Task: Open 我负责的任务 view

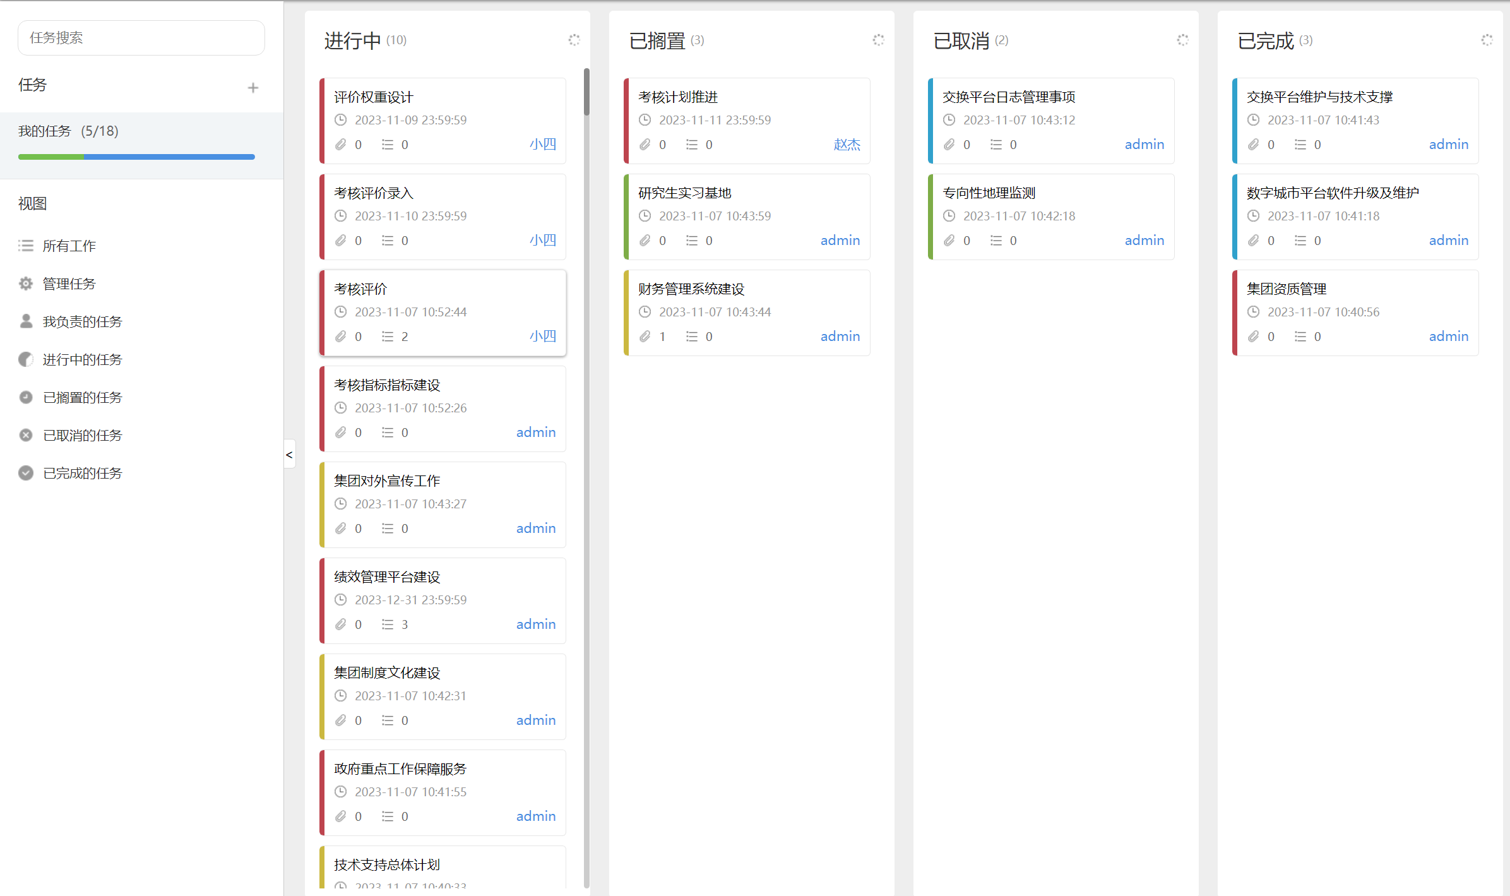Action: pyautogui.click(x=82, y=321)
